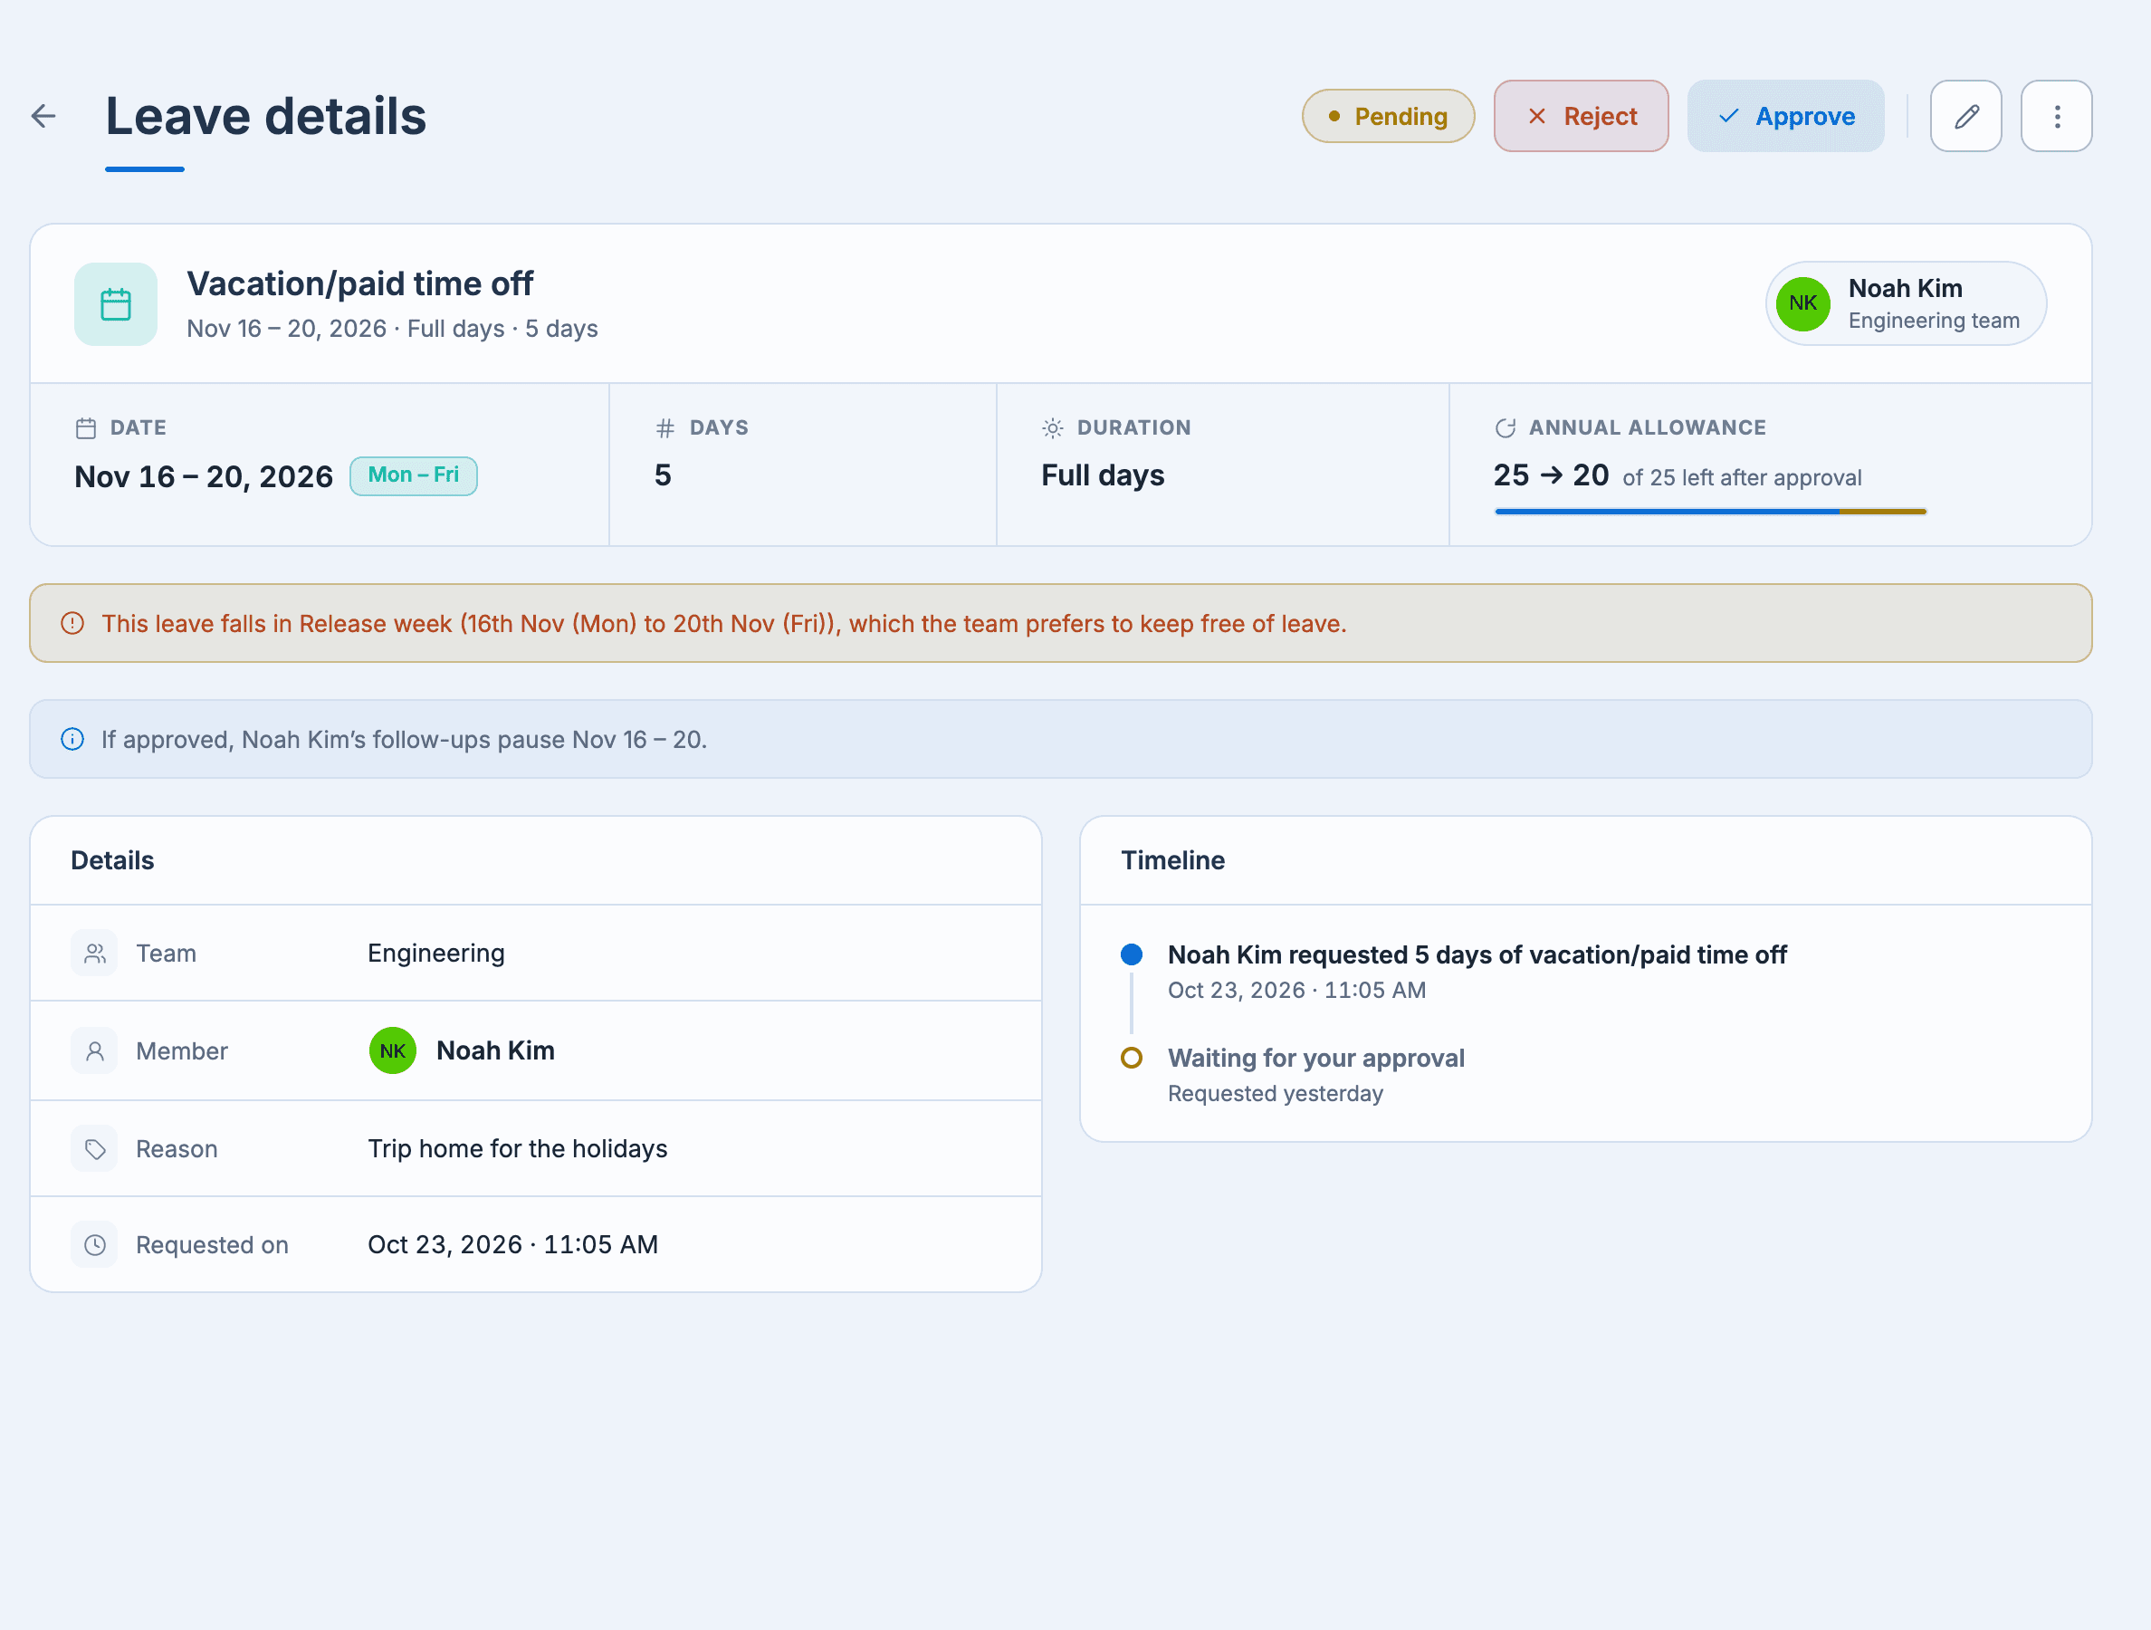Click the Member row person icon
Screen dimensions: 2151x1630
coord(94,1050)
